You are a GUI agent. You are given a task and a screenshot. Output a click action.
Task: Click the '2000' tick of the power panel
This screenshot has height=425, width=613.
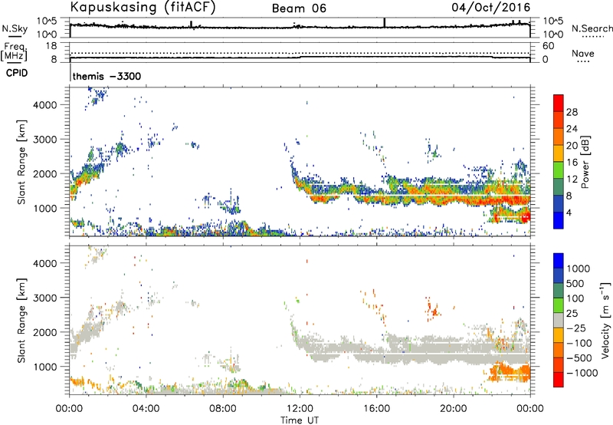(45, 173)
